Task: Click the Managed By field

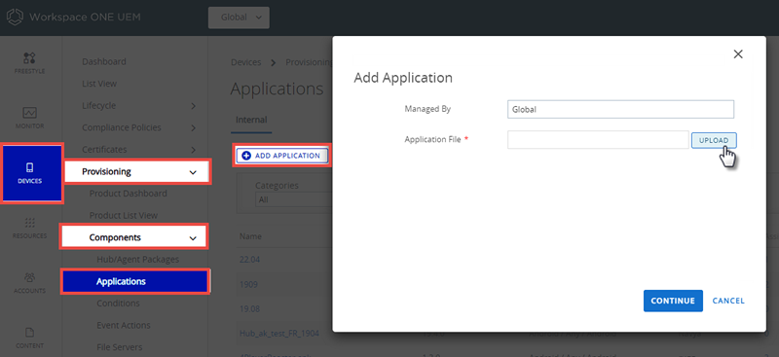Action: [620, 109]
